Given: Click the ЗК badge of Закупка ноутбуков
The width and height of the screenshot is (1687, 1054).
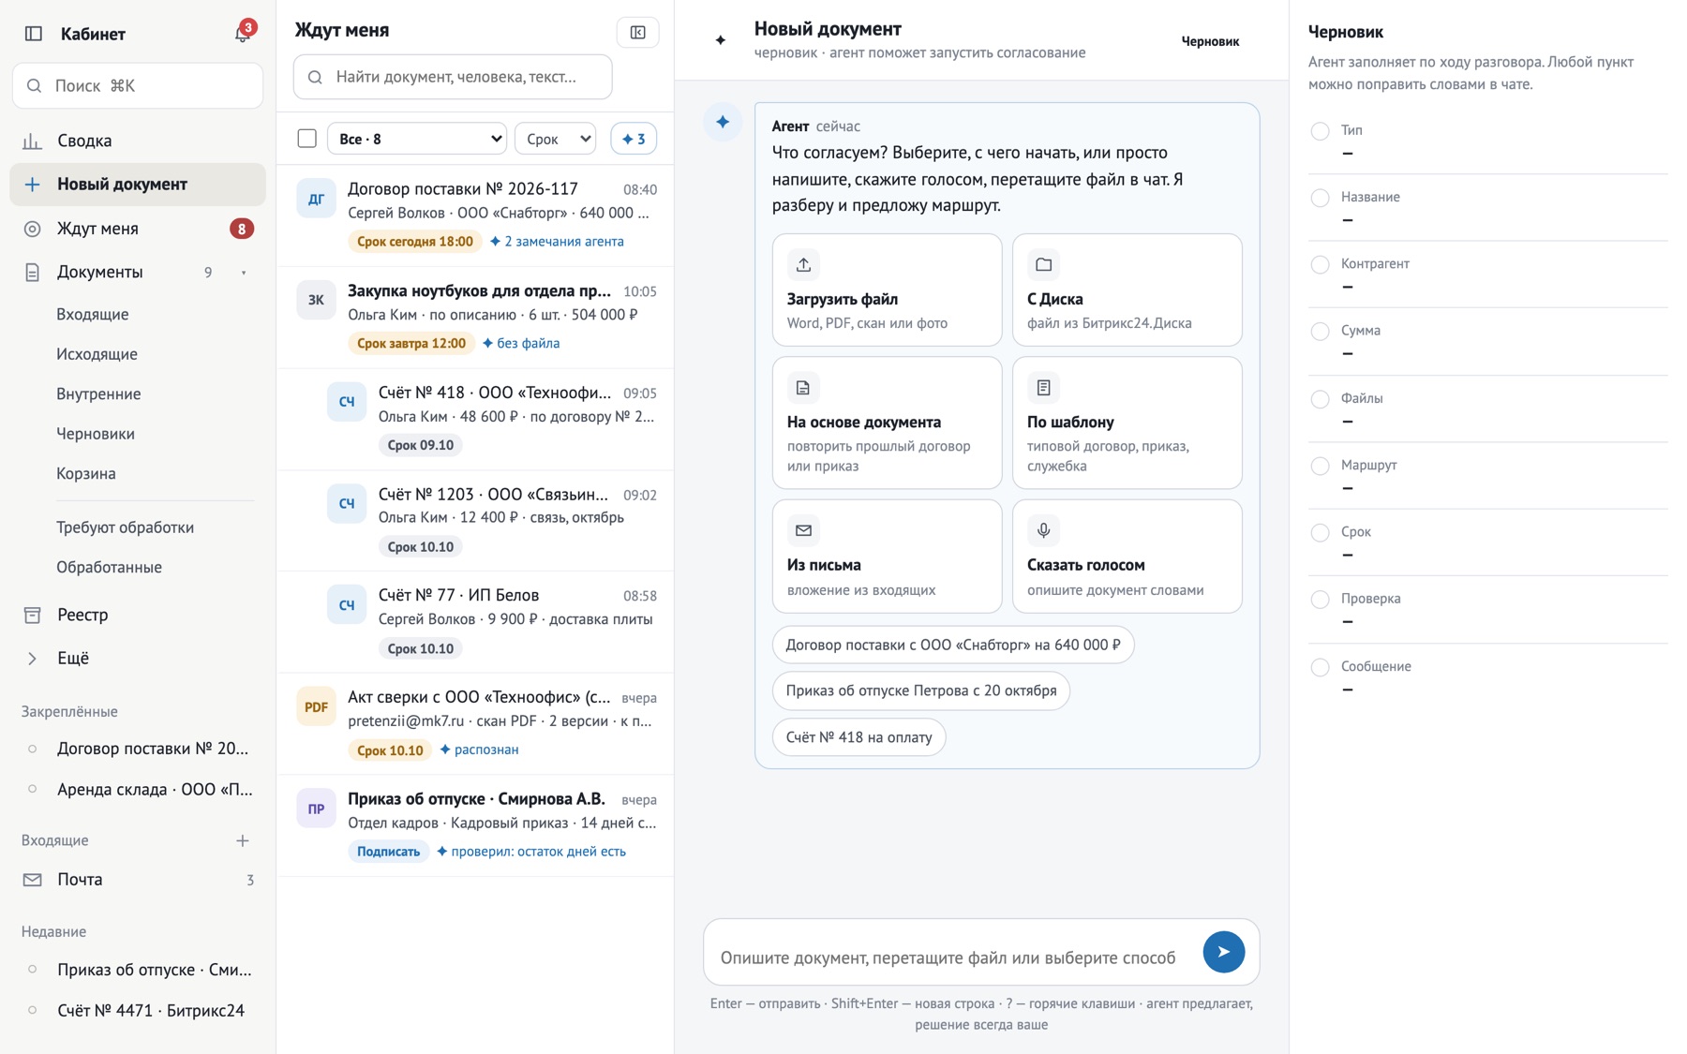Looking at the screenshot, I should point(316,300).
